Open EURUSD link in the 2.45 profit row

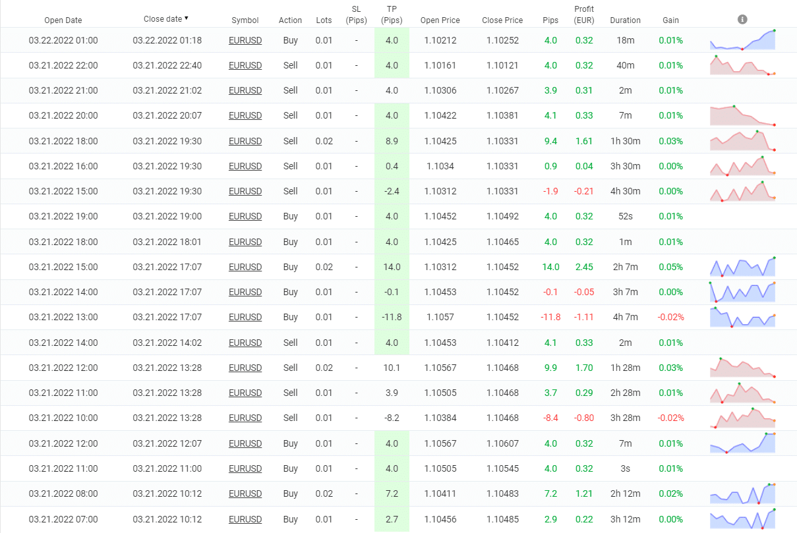point(245,267)
